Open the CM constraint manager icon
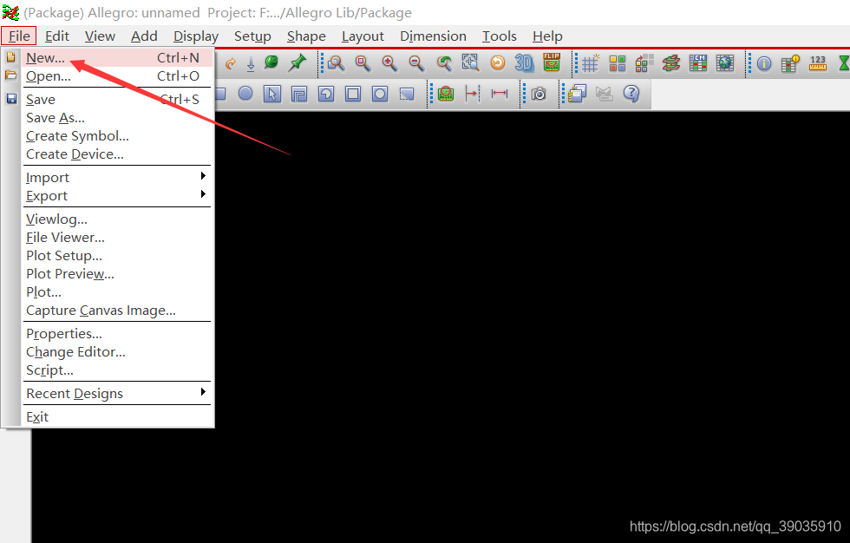 697,62
